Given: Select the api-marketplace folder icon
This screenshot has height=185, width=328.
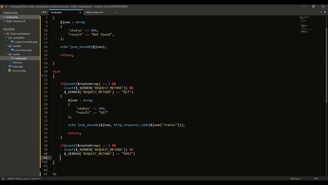Looking at the screenshot, I should pyautogui.click(x=8, y=34).
